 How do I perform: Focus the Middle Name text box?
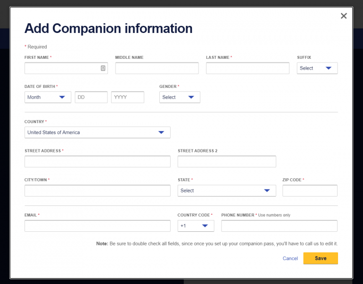pos(157,68)
